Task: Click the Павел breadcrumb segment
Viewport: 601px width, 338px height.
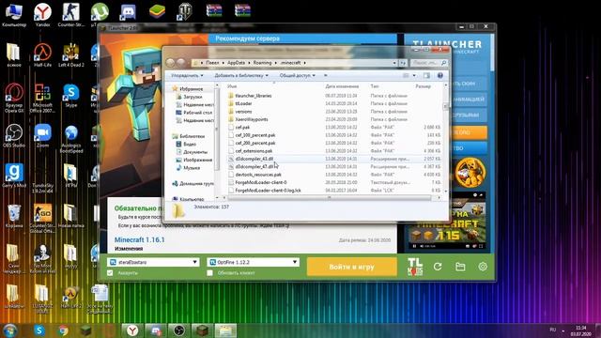Action: pos(212,63)
